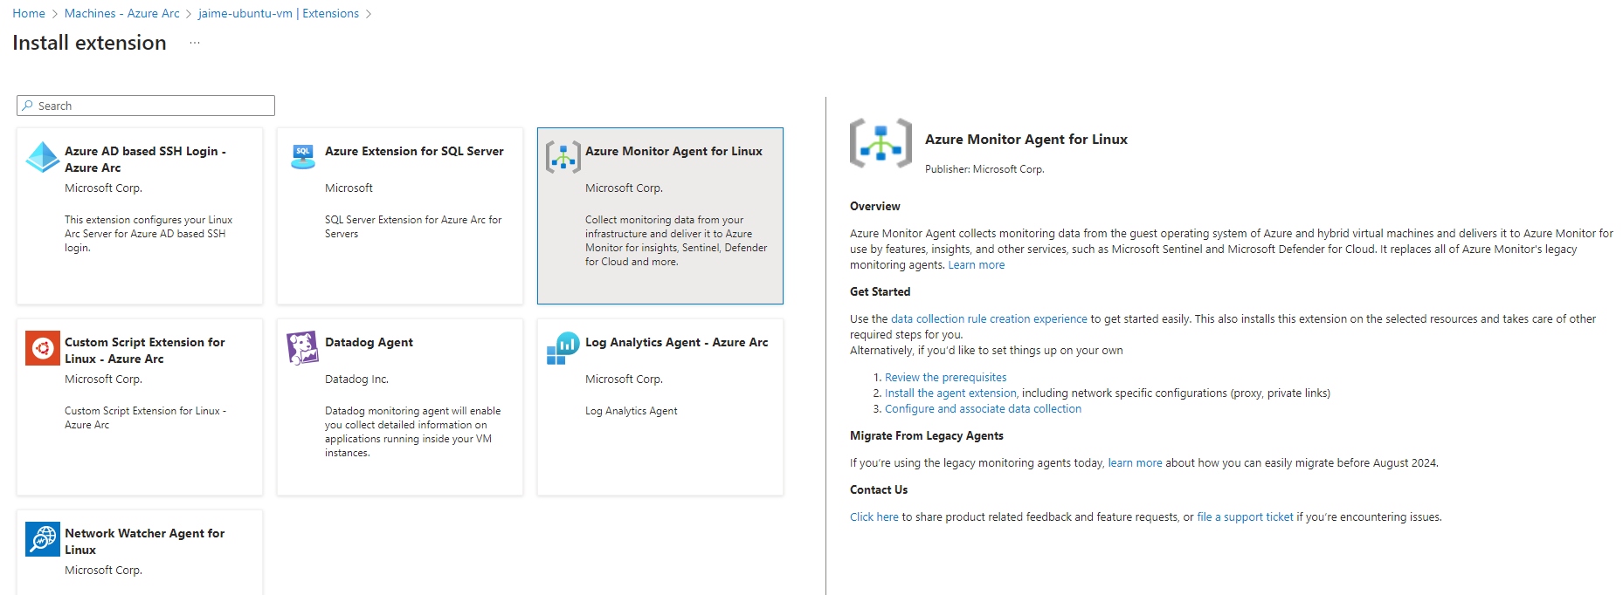The width and height of the screenshot is (1623, 595).
Task: Click the Log Analytics Agent icon
Action: point(563,348)
